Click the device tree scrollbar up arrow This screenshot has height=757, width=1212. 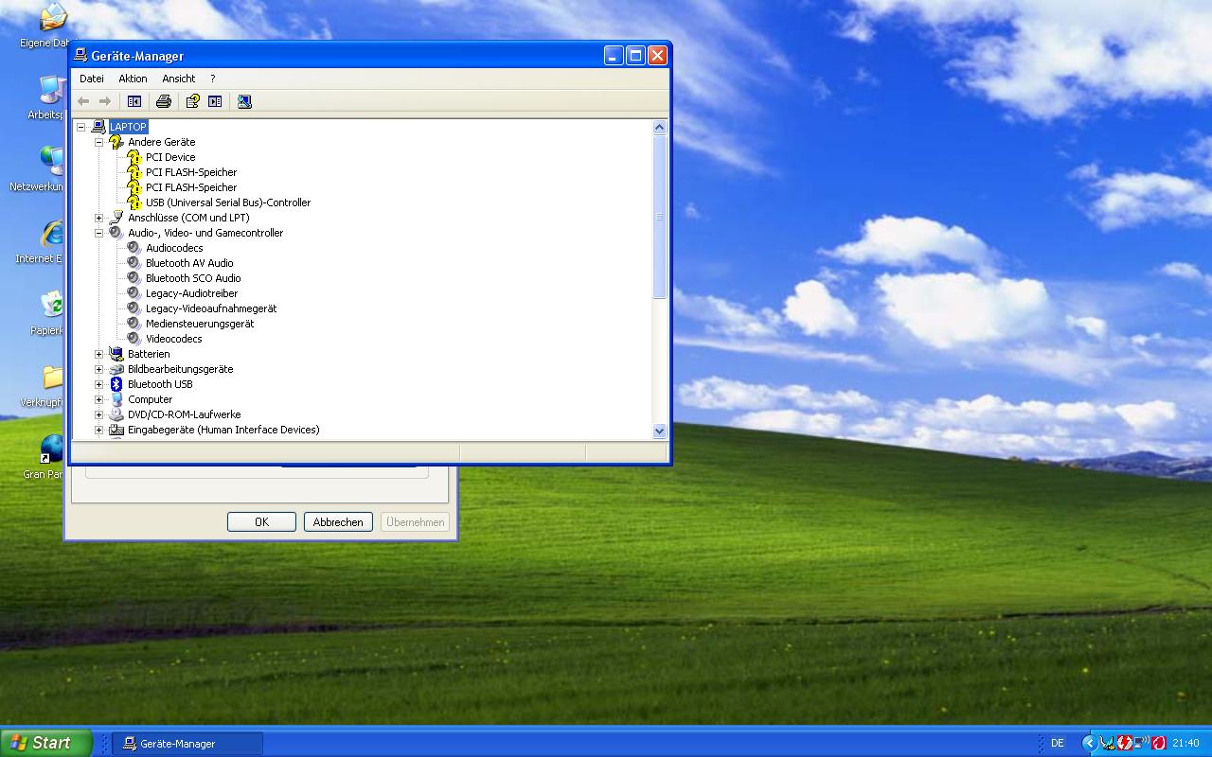[660, 127]
